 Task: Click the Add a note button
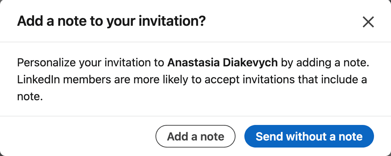click(x=195, y=137)
